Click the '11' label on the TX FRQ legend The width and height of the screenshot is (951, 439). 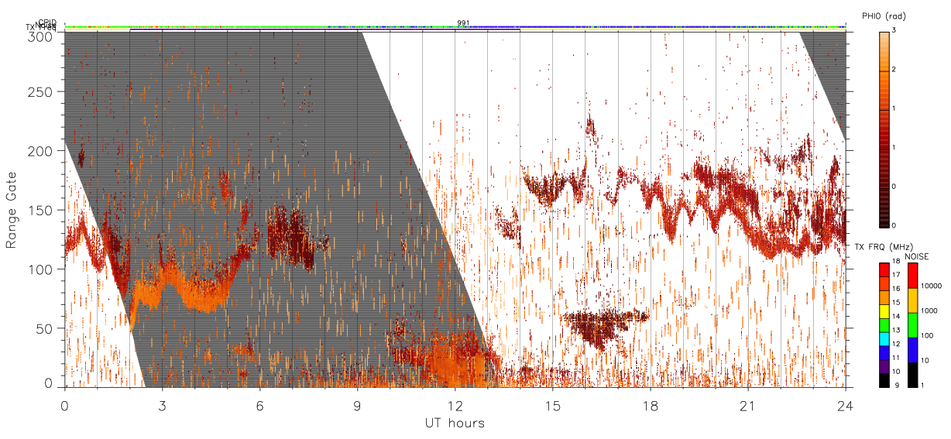897,359
